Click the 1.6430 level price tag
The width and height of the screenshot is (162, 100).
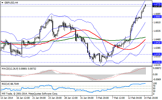(x=157, y=43)
